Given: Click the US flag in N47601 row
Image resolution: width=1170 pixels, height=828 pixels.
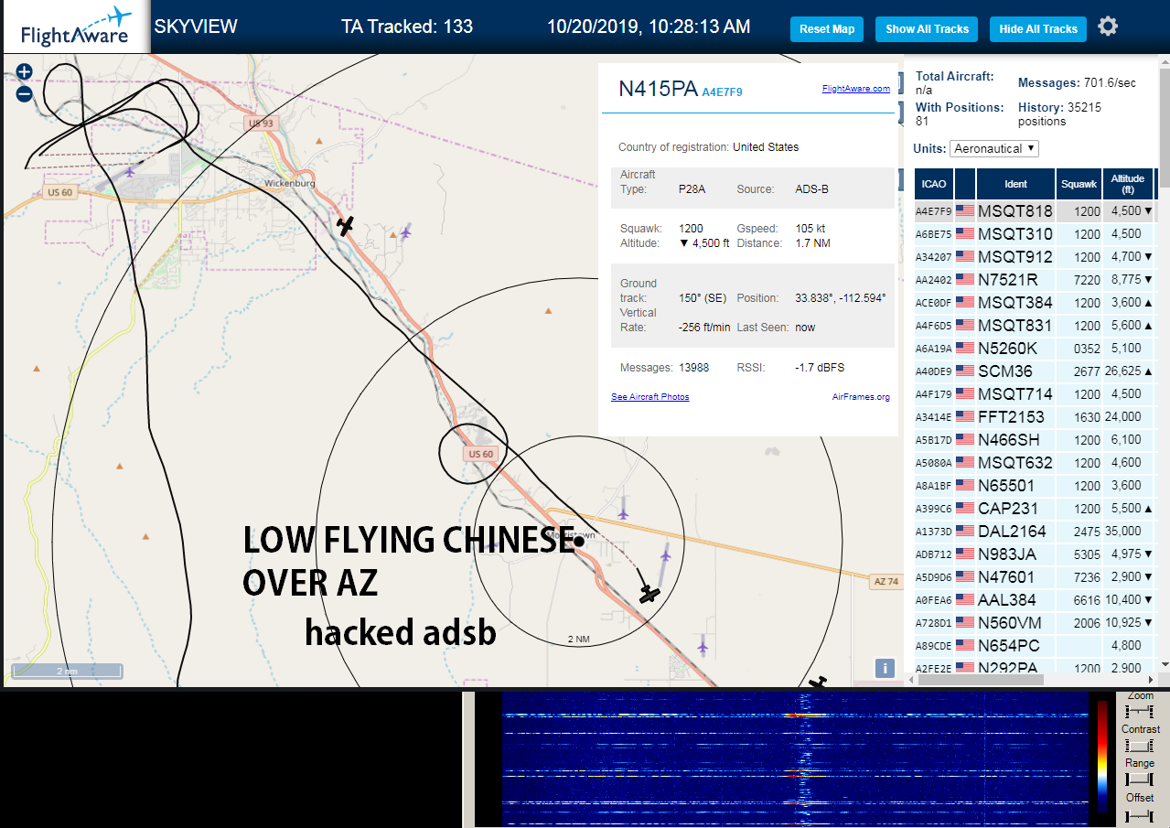Looking at the screenshot, I should 965,576.
